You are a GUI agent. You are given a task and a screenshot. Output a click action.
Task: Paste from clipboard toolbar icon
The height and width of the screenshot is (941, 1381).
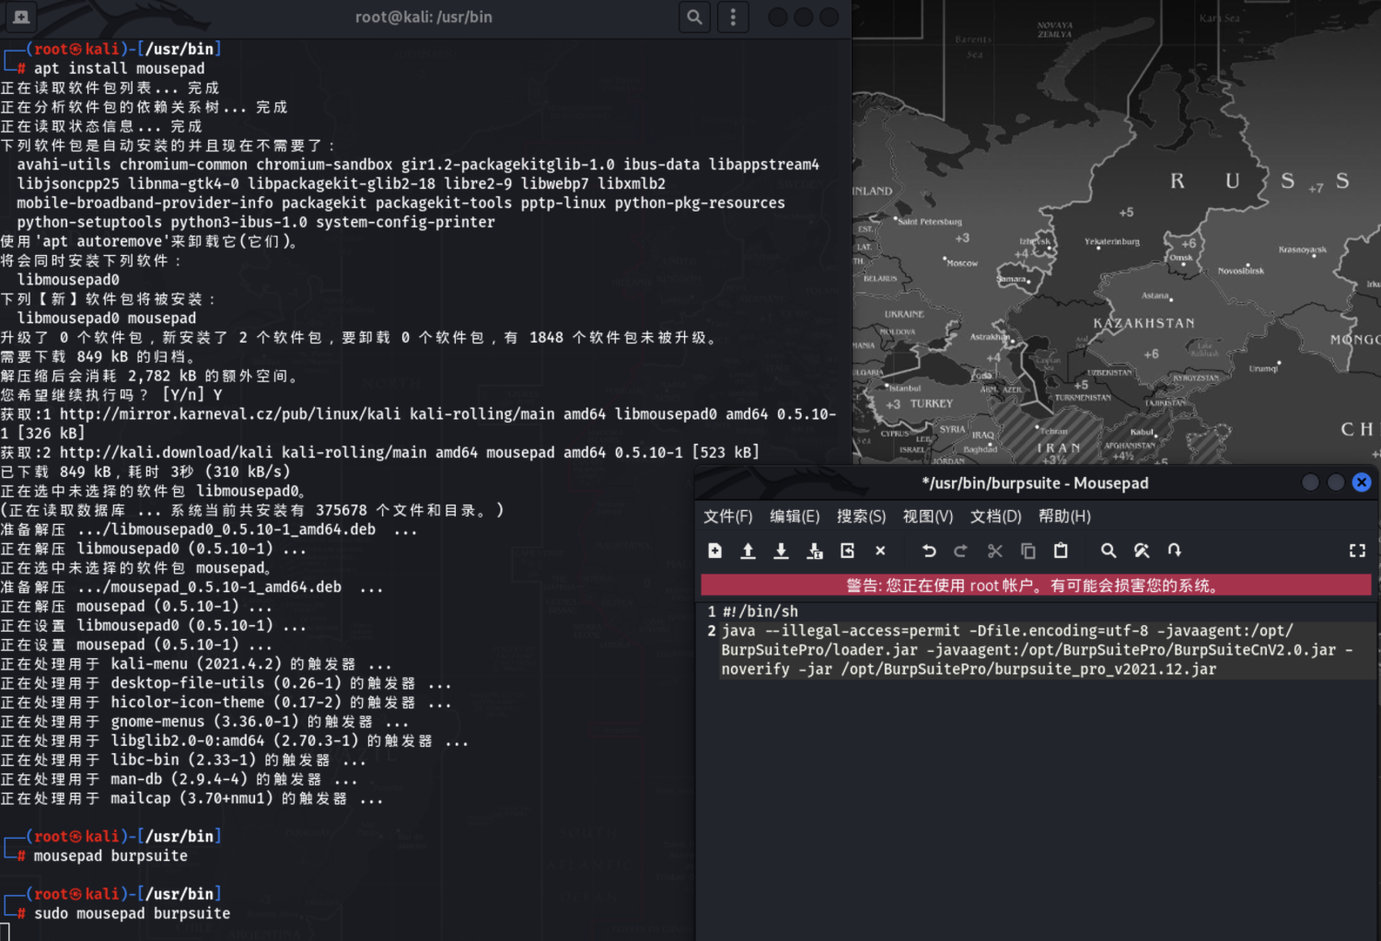point(1061,551)
